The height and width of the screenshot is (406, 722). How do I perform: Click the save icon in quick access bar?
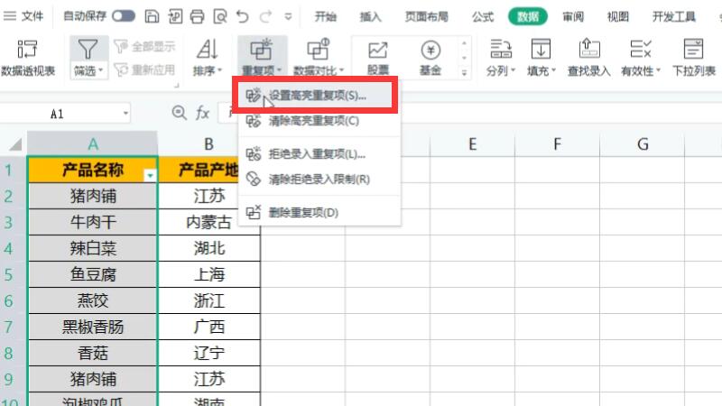152,16
